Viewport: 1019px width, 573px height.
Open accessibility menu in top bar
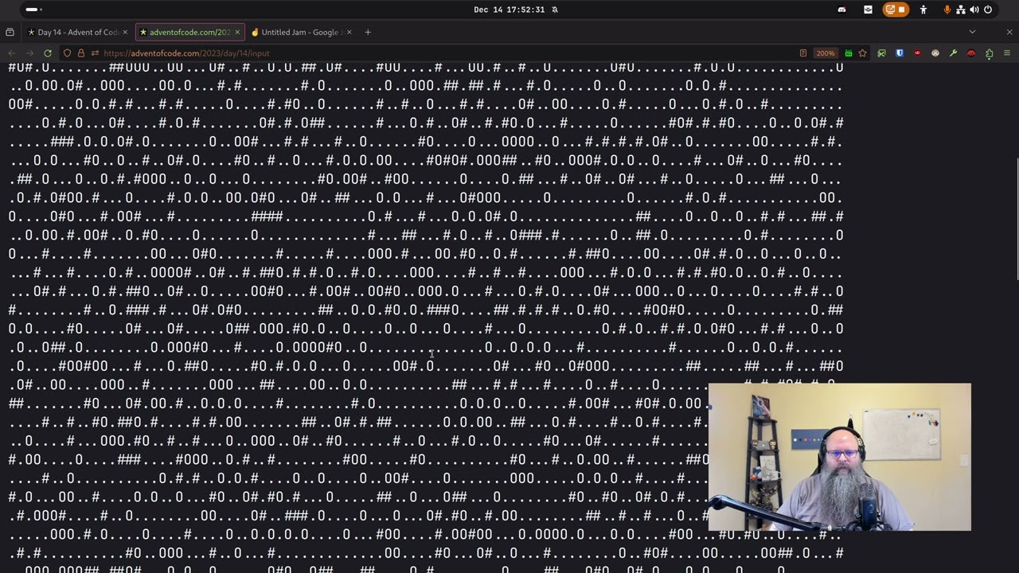(923, 10)
